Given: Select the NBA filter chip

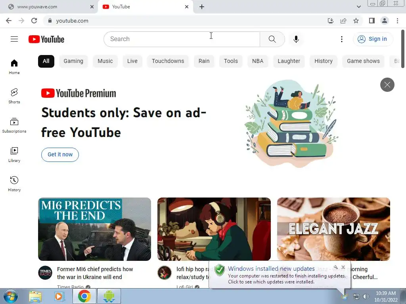Looking at the screenshot, I should click(x=258, y=61).
